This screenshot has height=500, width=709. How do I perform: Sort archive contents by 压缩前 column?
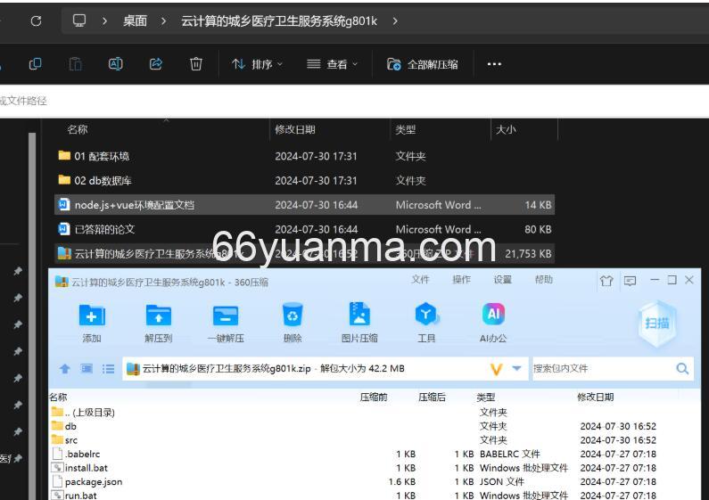(x=374, y=398)
